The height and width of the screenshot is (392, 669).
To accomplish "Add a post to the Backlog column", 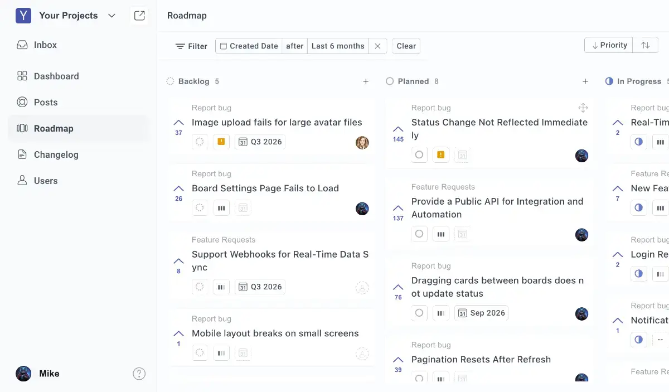I will pos(366,81).
